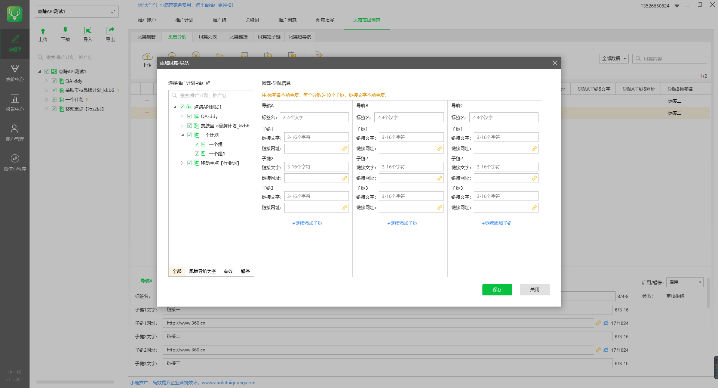
Task: Open 竞价中心 in the sidebar
Action: (15, 73)
